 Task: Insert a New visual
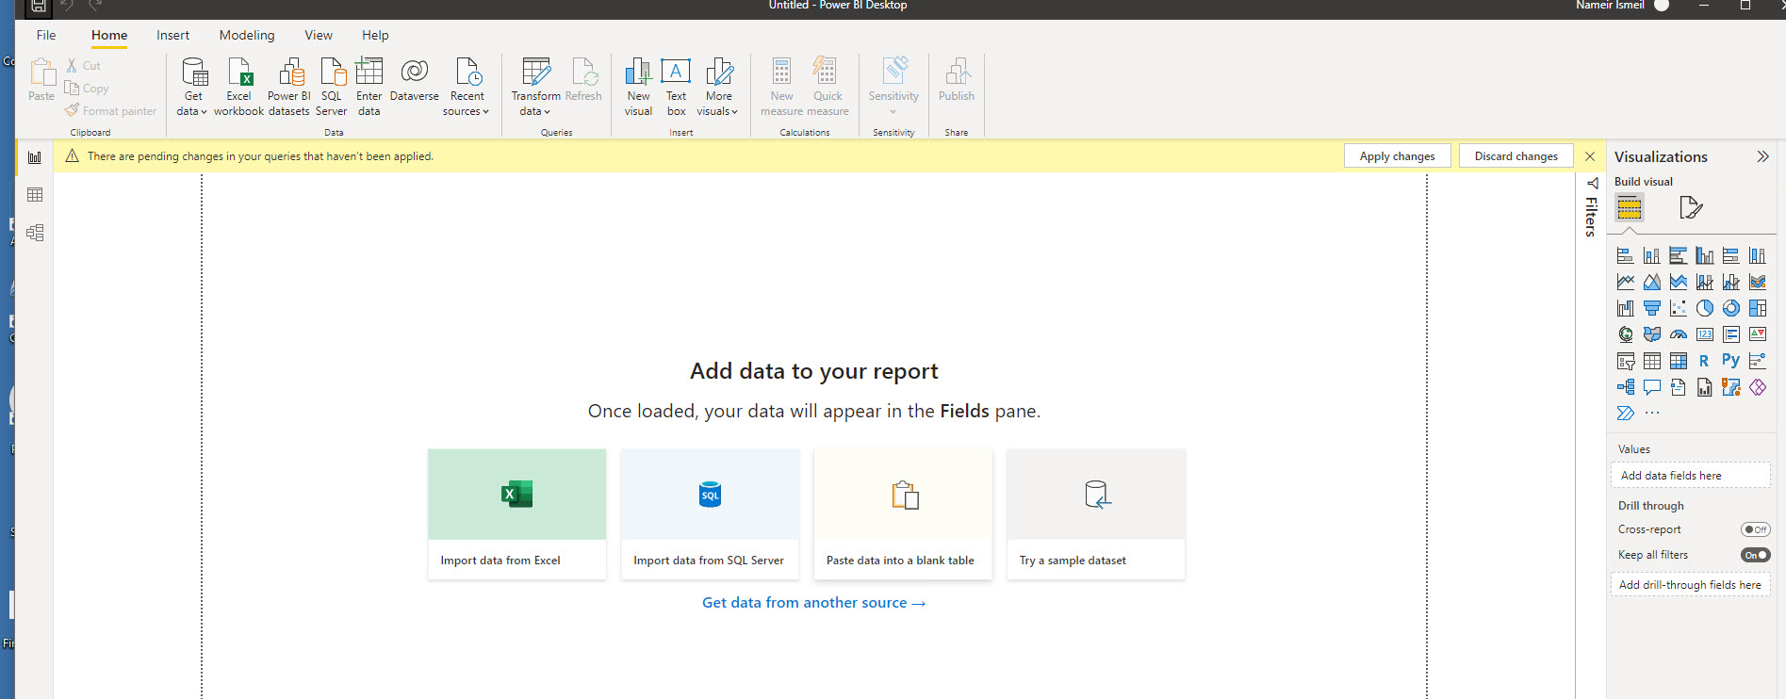[x=638, y=86]
